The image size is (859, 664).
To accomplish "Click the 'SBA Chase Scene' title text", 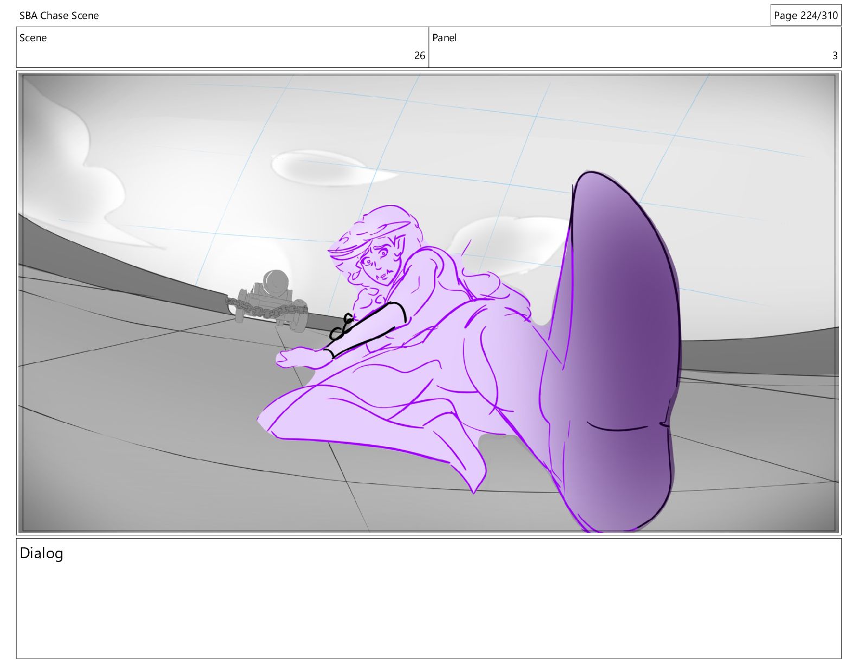I will pyautogui.click(x=59, y=16).
